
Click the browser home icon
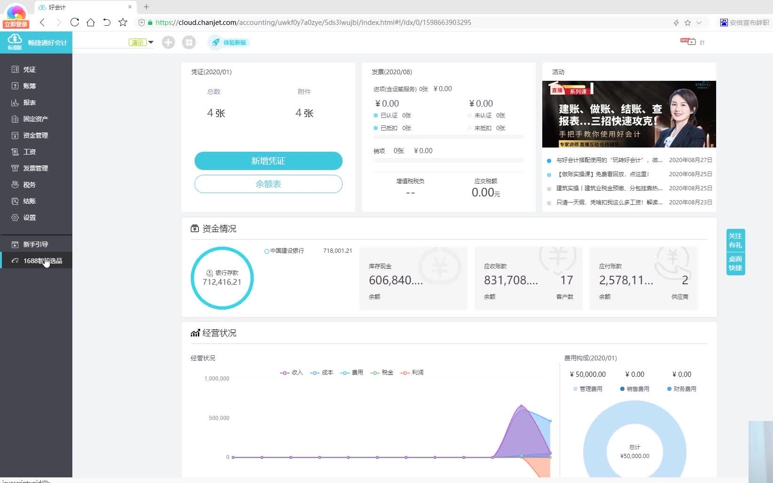click(x=91, y=22)
